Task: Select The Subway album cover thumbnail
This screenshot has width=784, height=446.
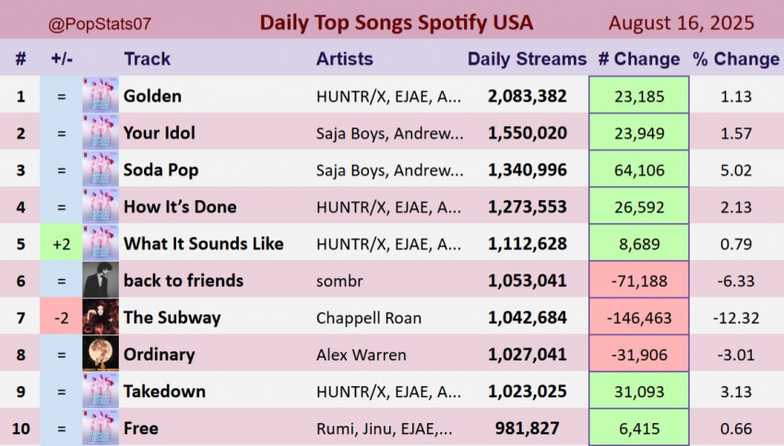Action: (x=100, y=317)
